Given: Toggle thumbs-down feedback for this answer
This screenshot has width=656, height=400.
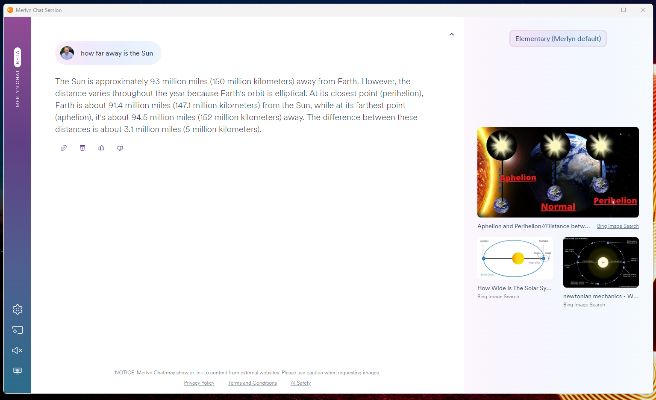Looking at the screenshot, I should [x=120, y=148].
